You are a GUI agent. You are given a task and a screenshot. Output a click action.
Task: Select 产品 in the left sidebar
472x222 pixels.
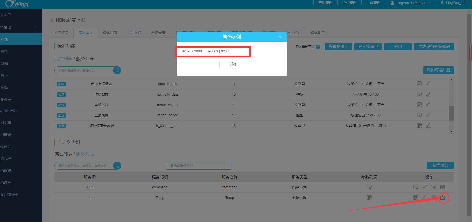21,39
